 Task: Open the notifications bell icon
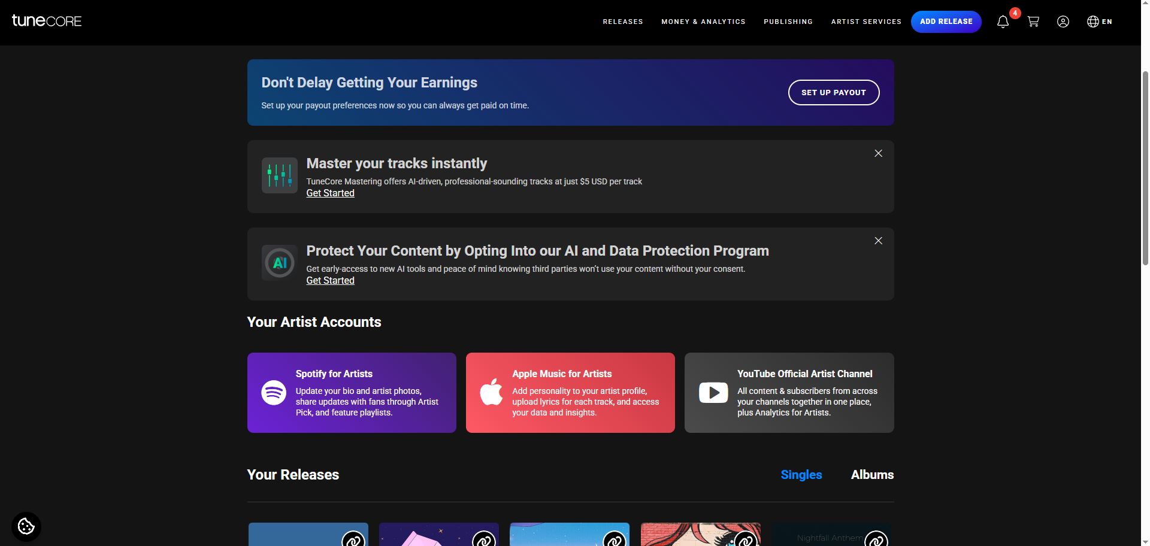(1003, 22)
